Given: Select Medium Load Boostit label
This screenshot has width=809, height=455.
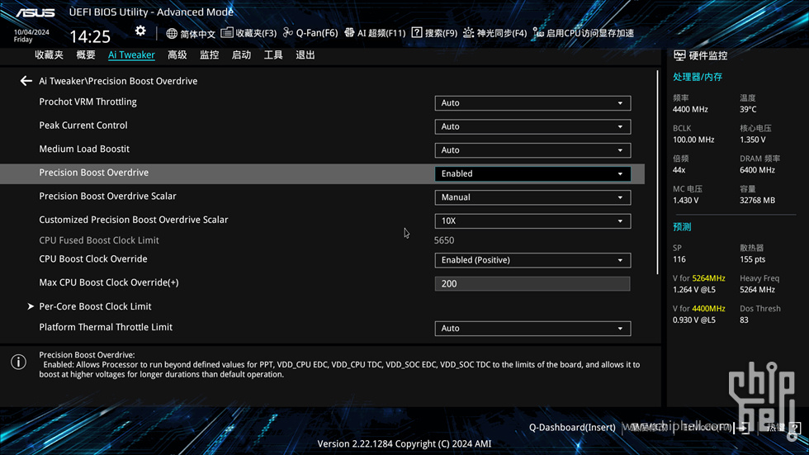Looking at the screenshot, I should [84, 149].
